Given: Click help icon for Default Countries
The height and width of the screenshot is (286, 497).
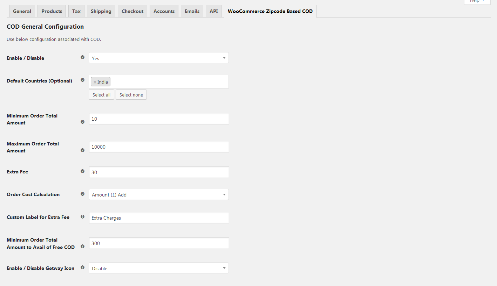Looking at the screenshot, I should [x=83, y=80].
